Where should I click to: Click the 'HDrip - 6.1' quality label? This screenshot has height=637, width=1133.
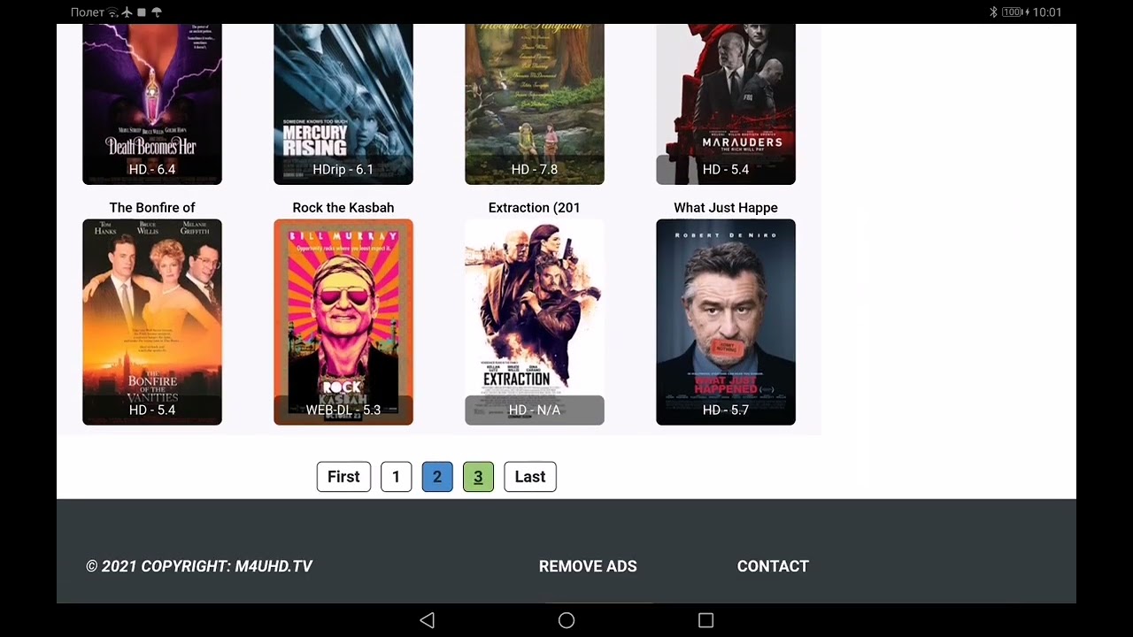pos(343,169)
